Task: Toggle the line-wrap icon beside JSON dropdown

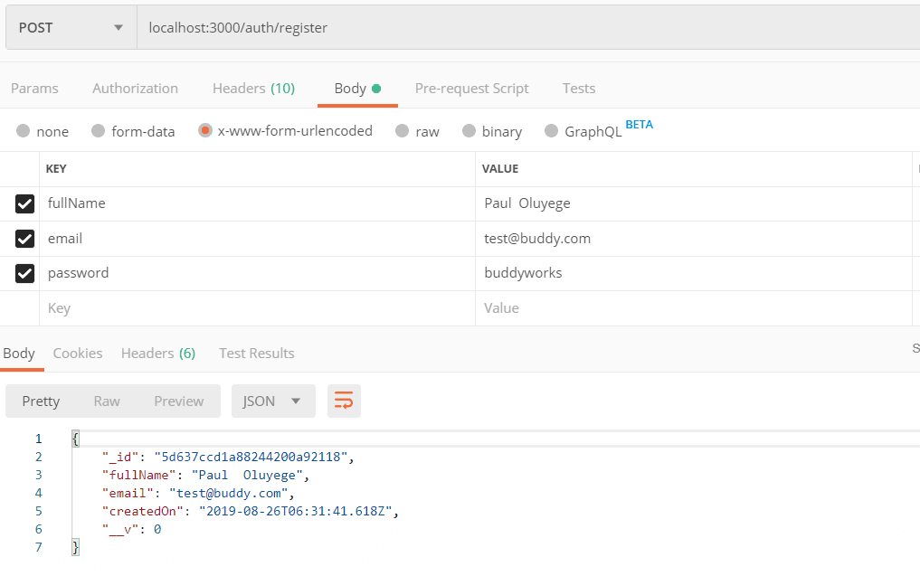Action: (344, 401)
